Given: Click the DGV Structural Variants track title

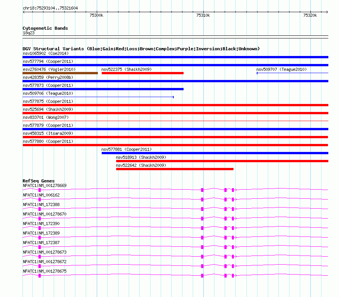Looking at the screenshot, I should (x=141, y=49).
